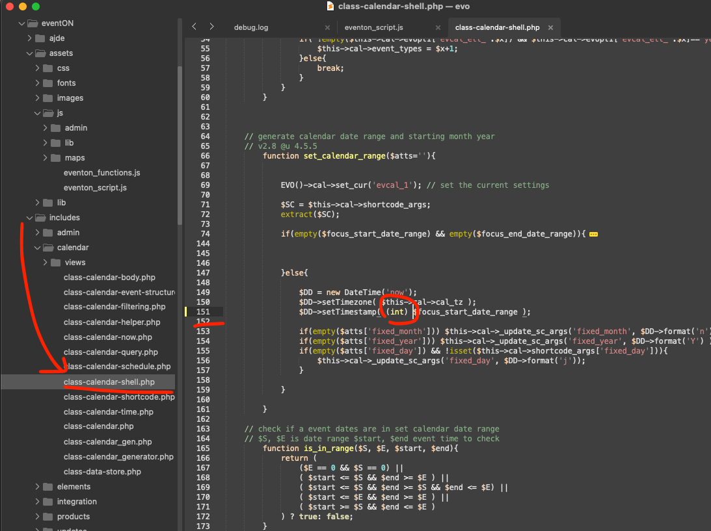Select class-calendar-shell.php in sidebar

(109, 382)
